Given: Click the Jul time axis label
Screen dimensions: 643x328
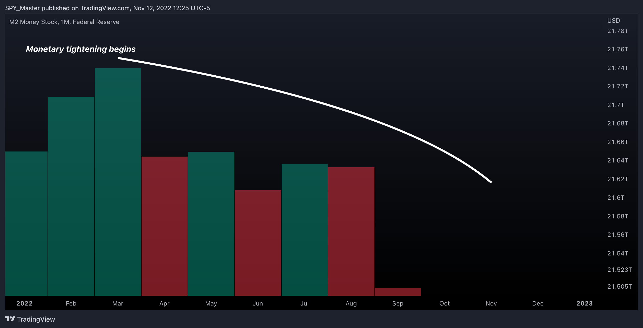Looking at the screenshot, I should tap(305, 303).
